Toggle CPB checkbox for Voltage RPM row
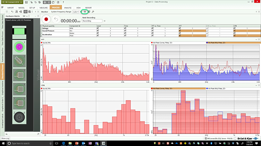261x146 pixels. click(235, 28)
